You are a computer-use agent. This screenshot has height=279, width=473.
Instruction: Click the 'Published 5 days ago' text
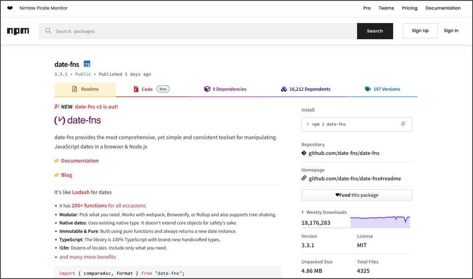125,74
